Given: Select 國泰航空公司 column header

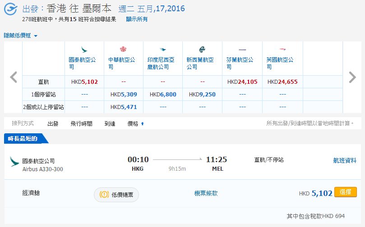Looking at the screenshot, I should click(x=82, y=63).
